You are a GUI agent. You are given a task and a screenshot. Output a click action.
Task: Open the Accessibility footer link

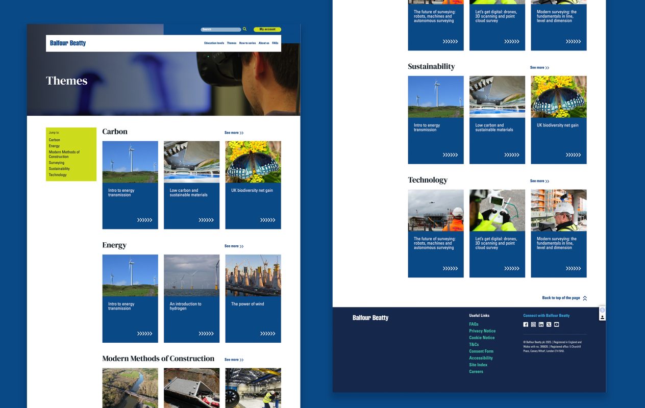click(481, 358)
